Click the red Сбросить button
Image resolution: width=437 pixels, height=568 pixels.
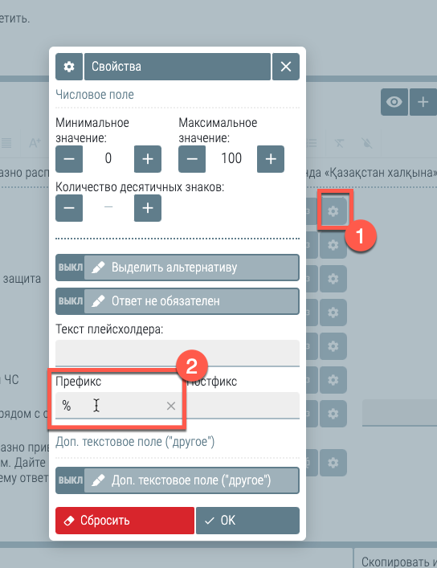tap(125, 521)
